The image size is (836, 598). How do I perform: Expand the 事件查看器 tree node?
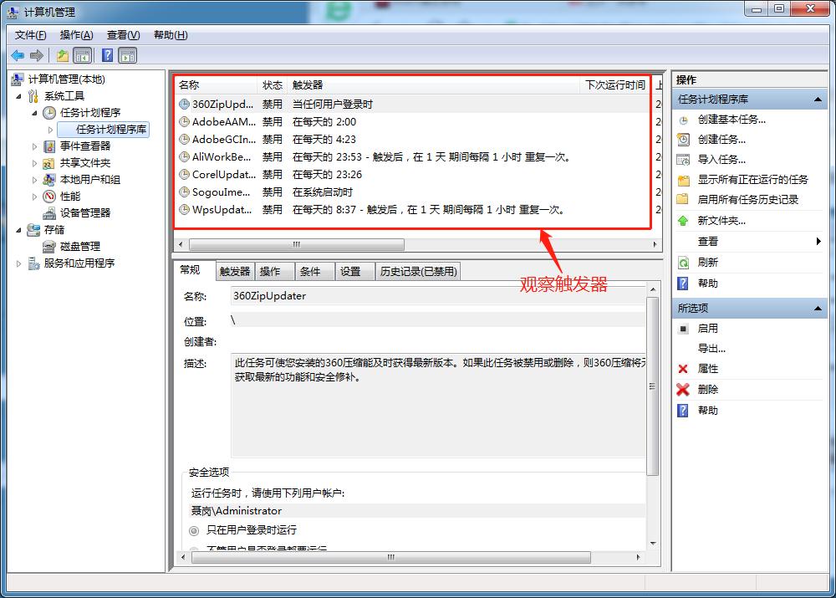[x=34, y=146]
